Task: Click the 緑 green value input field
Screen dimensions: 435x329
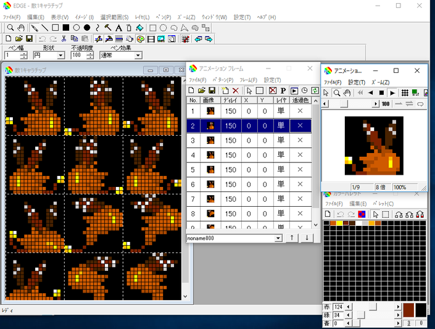Action: 338,315
